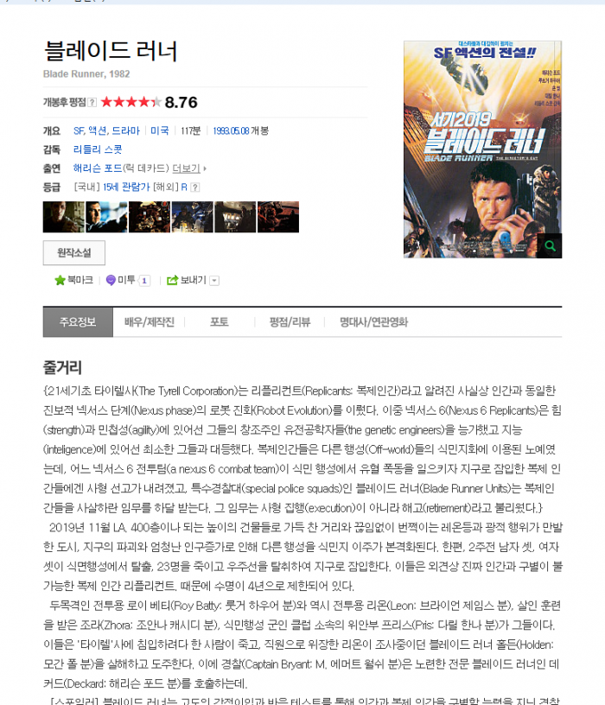The height and width of the screenshot is (705, 605).
Task: Open the 보내기 dropdown arrow
Action: tap(214, 281)
